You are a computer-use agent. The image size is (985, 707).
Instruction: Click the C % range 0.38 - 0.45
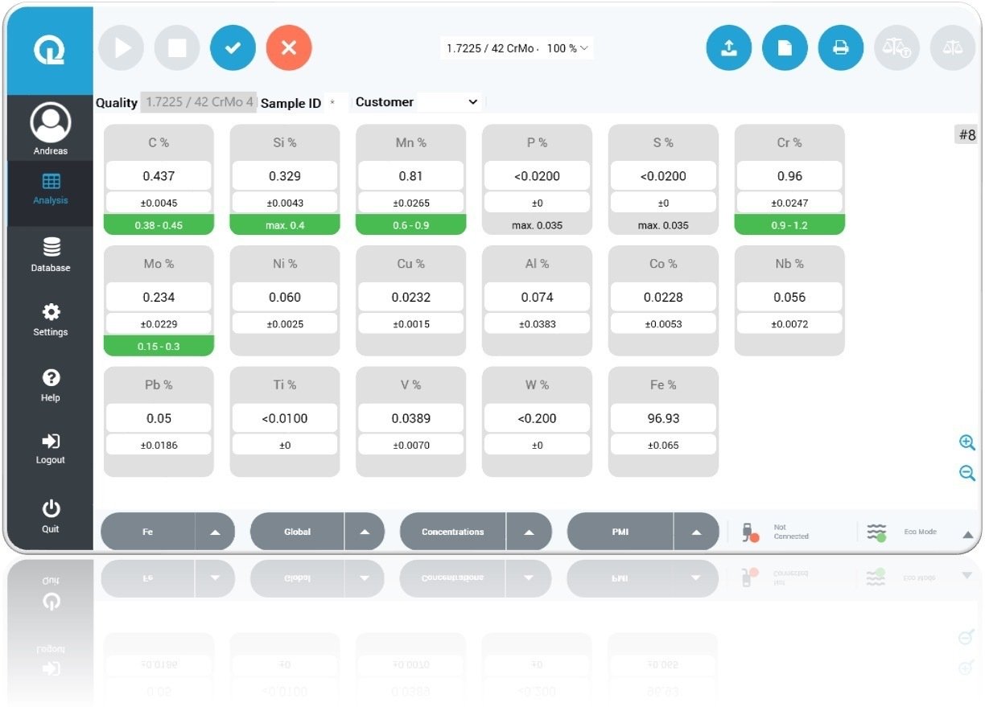coord(159,225)
